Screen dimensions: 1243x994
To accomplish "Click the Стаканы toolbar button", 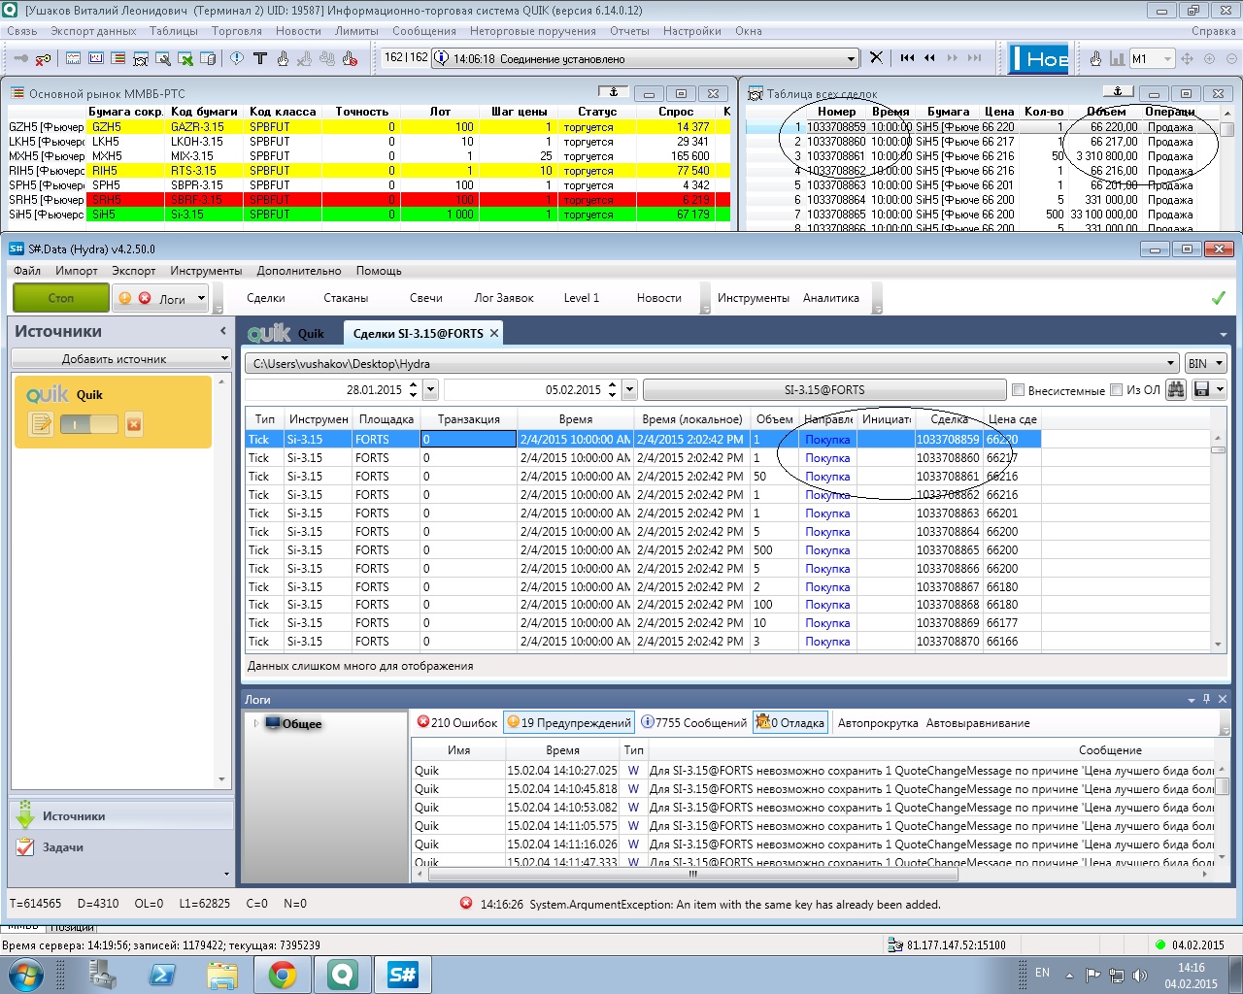I will point(346,298).
